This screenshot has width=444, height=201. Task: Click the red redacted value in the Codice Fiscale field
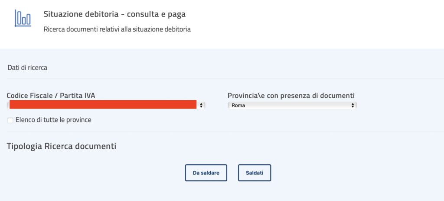coord(103,105)
